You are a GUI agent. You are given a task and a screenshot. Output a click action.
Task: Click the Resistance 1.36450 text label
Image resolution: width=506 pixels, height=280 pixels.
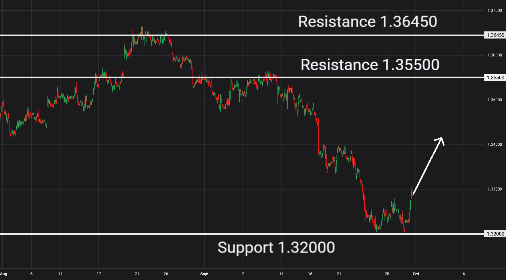[367, 22]
